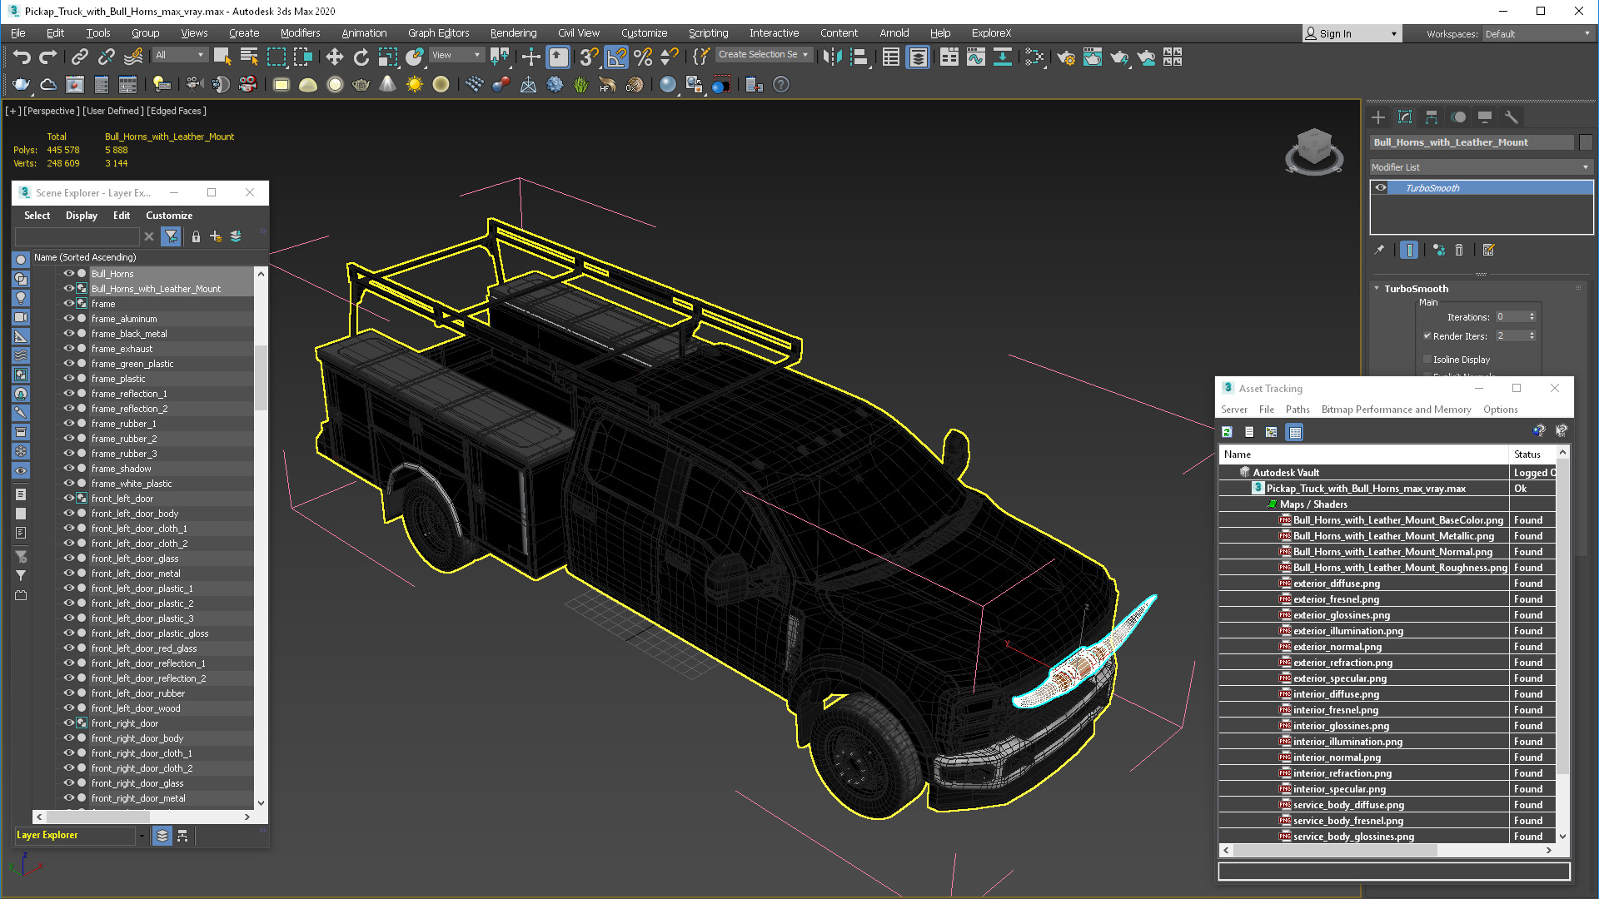Click the object color swatch beside name
The width and height of the screenshot is (1599, 899).
[1586, 142]
